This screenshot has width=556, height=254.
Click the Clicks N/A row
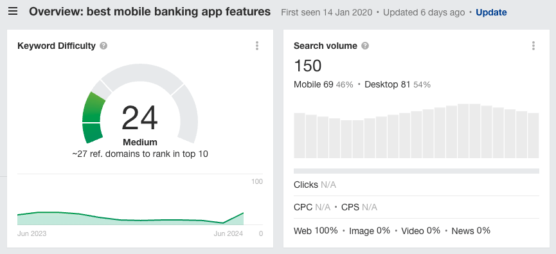417,185
